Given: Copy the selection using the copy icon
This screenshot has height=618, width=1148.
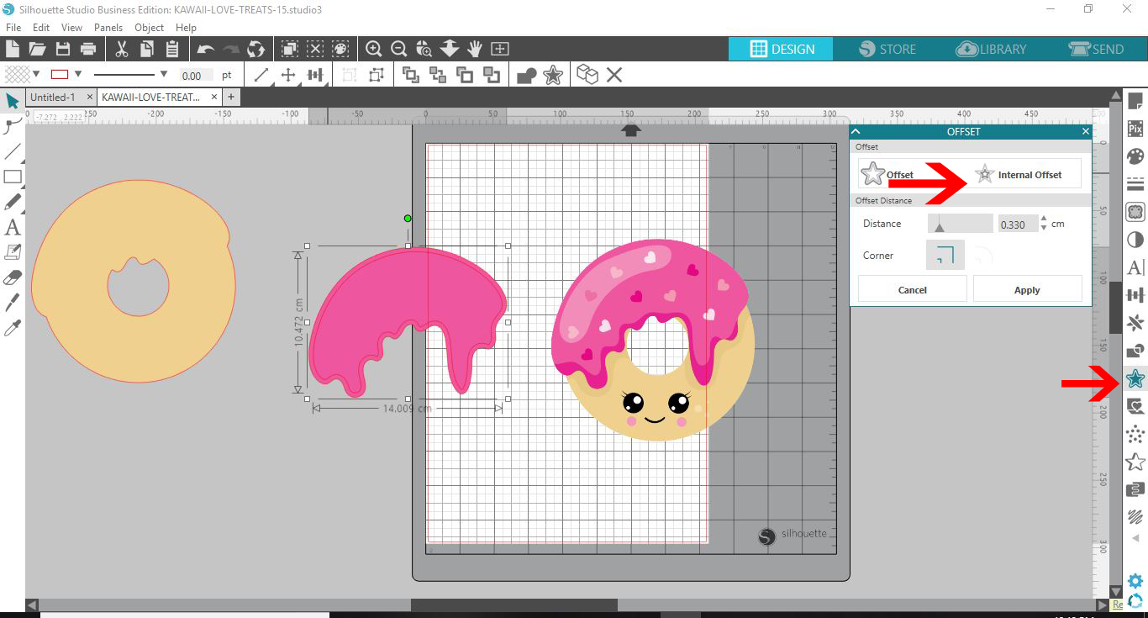Looking at the screenshot, I should point(147,49).
